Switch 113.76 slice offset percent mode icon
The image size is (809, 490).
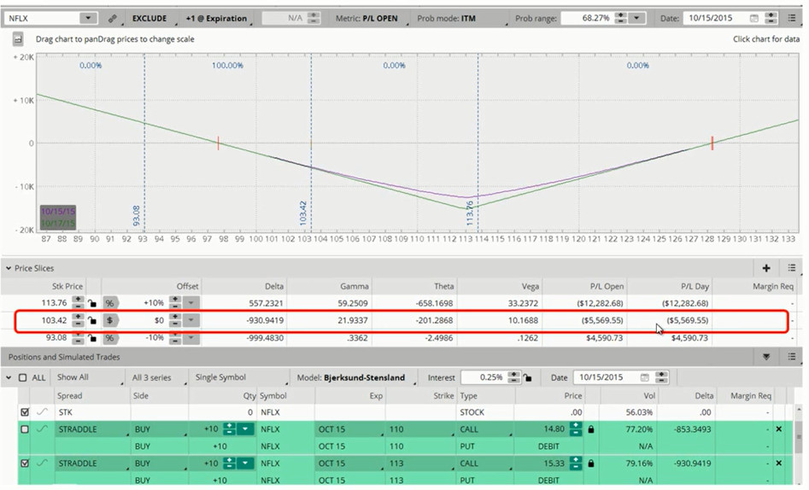[x=110, y=303]
